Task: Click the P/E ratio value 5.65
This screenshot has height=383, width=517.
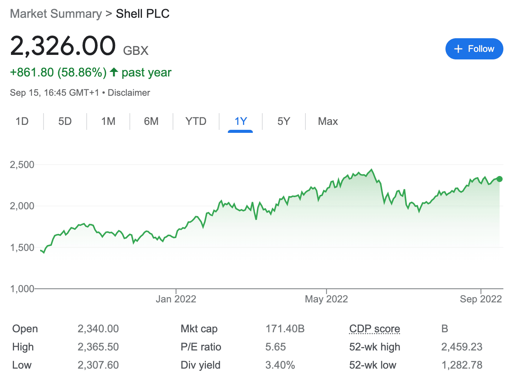Action: pyautogui.click(x=276, y=347)
